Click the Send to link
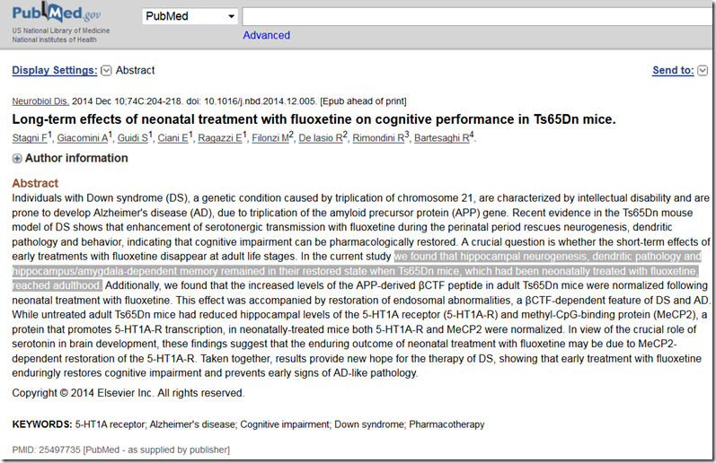The width and height of the screenshot is (716, 463). pos(673,70)
